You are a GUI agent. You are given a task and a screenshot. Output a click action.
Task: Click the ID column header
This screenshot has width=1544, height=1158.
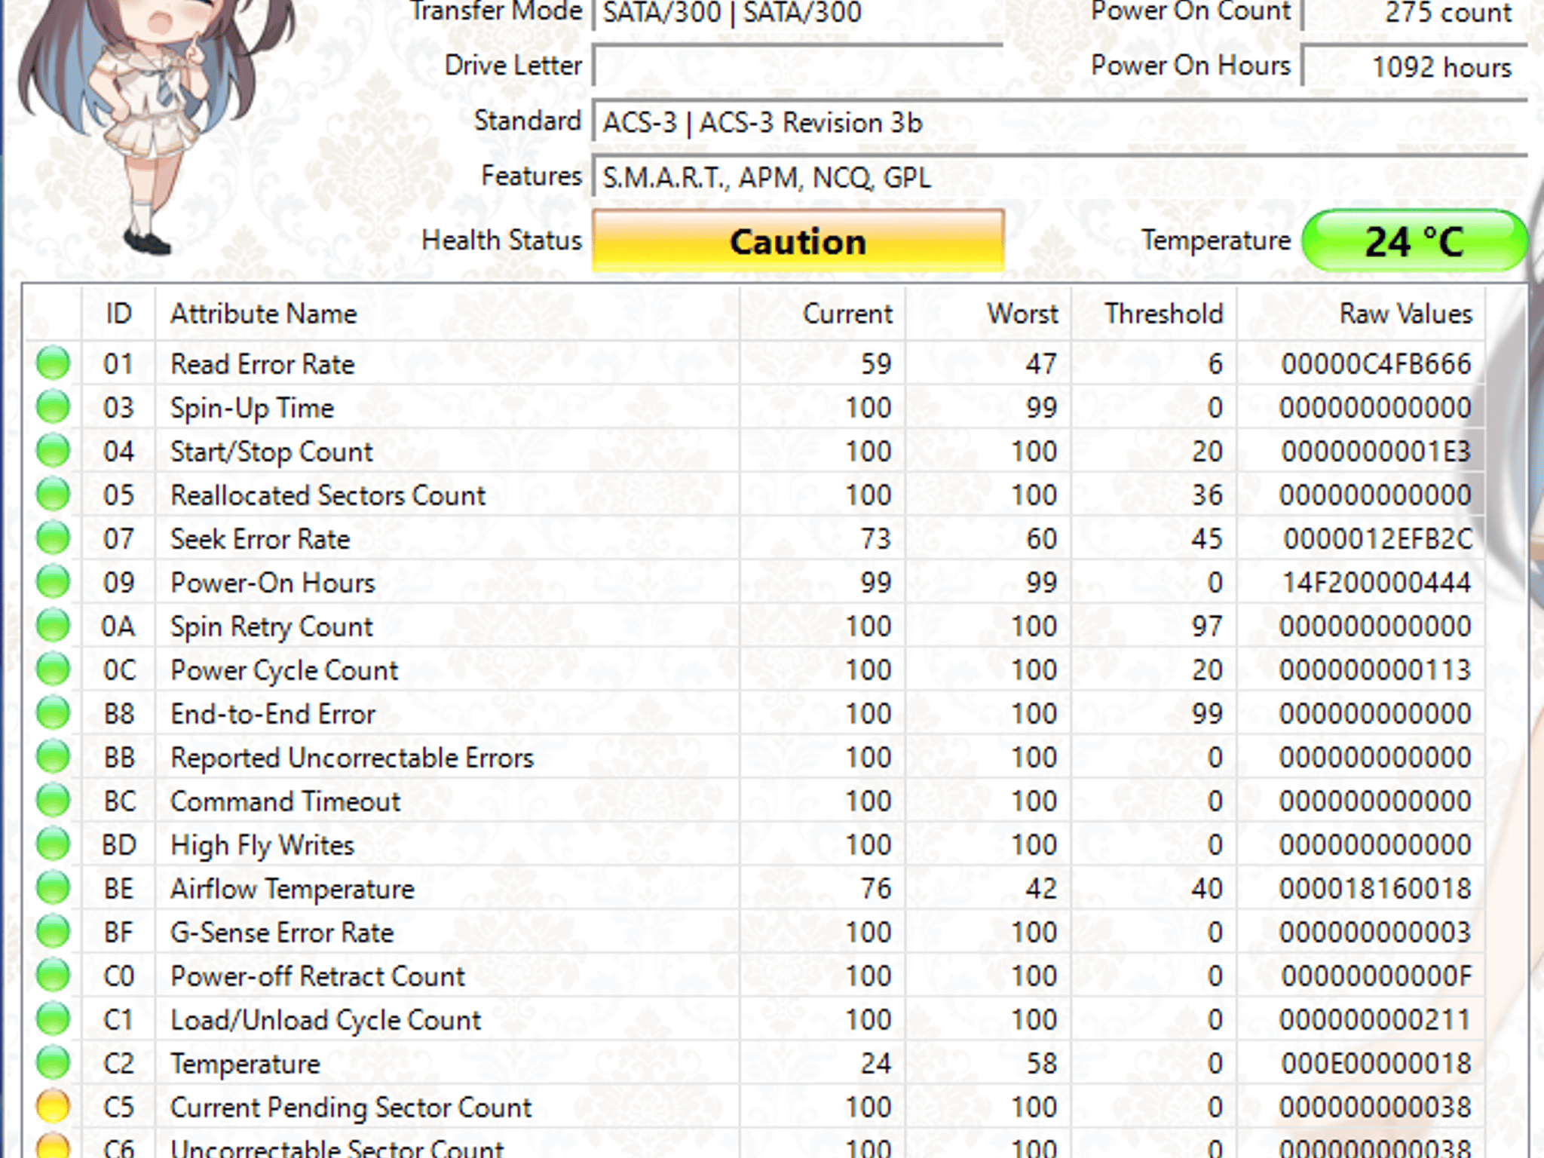tap(118, 314)
